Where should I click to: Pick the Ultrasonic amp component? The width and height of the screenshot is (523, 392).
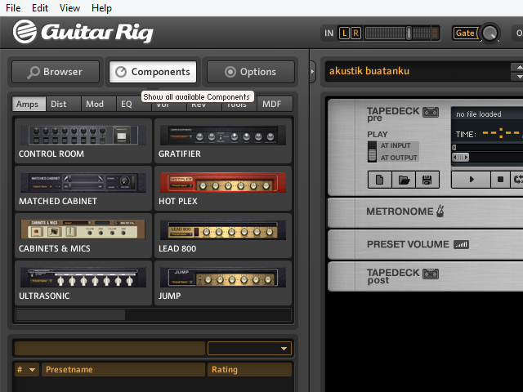[83, 283]
